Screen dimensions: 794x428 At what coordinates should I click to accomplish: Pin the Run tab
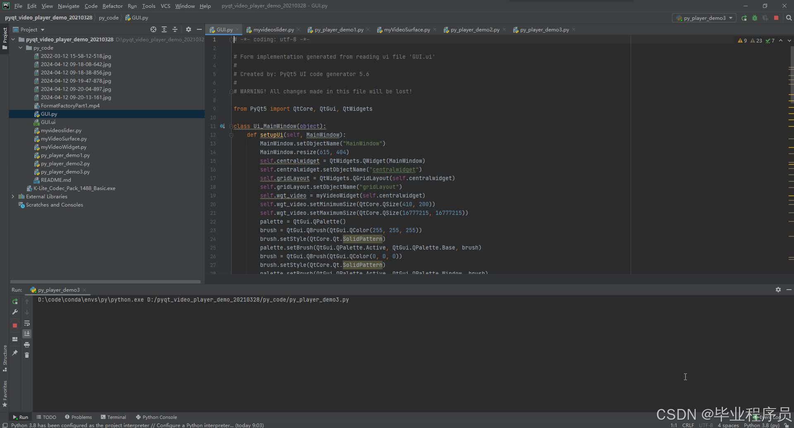click(x=15, y=353)
